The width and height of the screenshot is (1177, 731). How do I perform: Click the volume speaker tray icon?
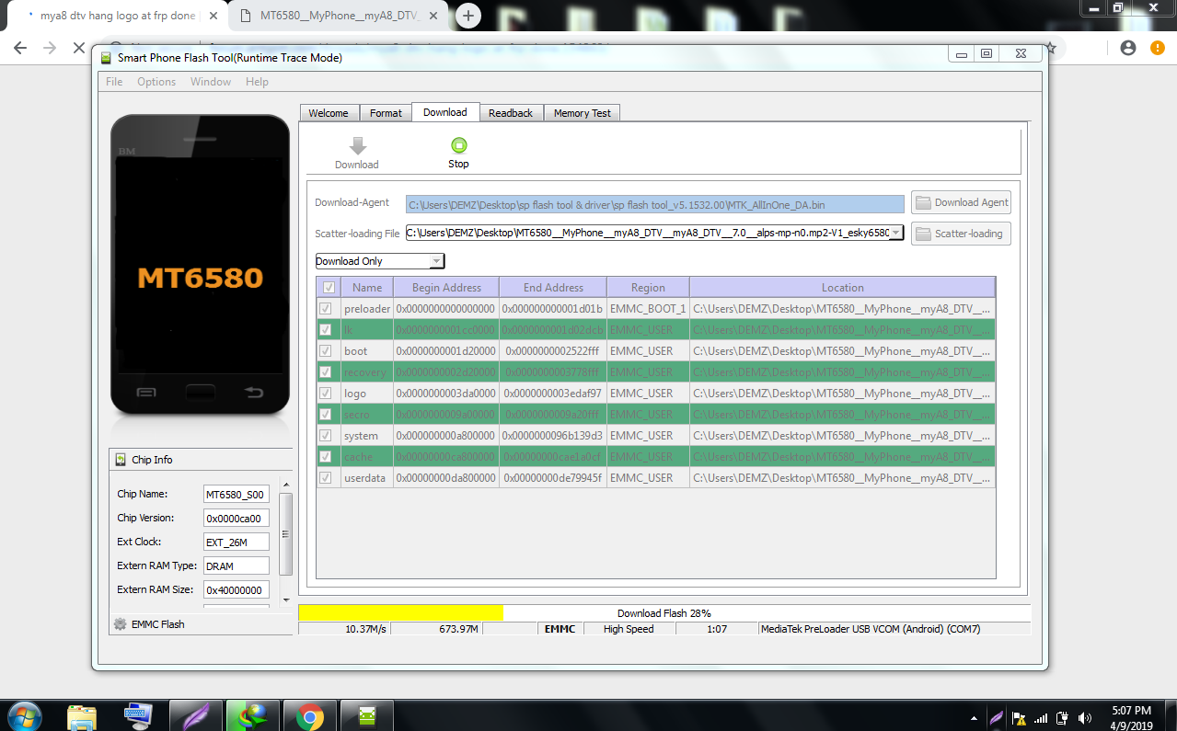[1085, 717]
